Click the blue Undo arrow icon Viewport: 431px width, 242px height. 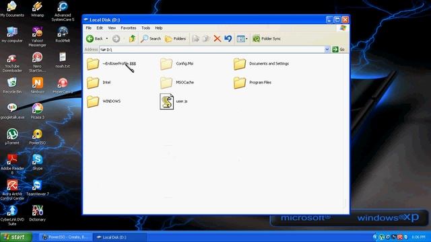coord(228,39)
